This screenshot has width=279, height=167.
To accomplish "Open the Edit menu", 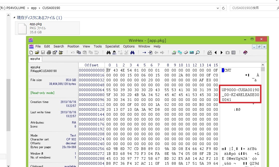I will (47, 46).
